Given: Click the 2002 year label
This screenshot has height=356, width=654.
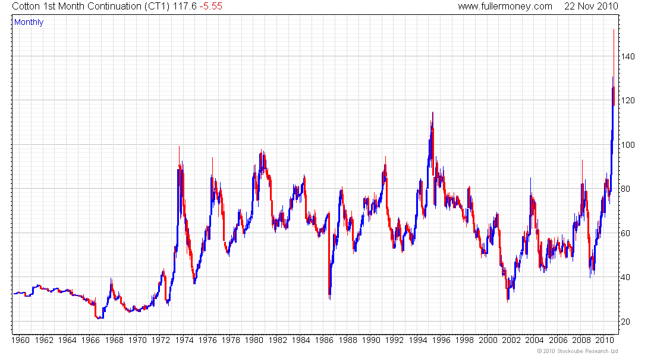Looking at the screenshot, I should [511, 340].
